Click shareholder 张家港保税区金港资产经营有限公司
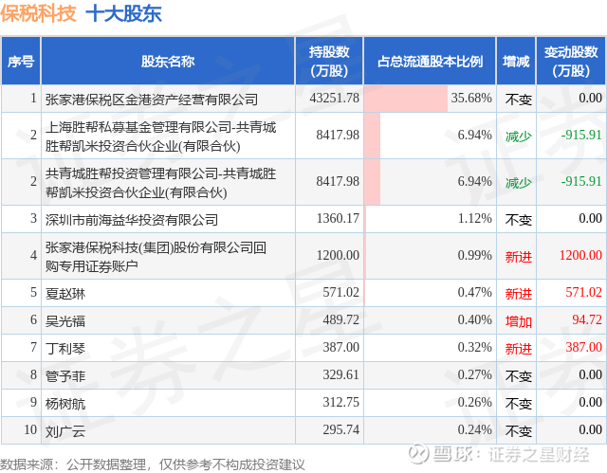The width and height of the screenshot is (607, 473). click(x=152, y=100)
